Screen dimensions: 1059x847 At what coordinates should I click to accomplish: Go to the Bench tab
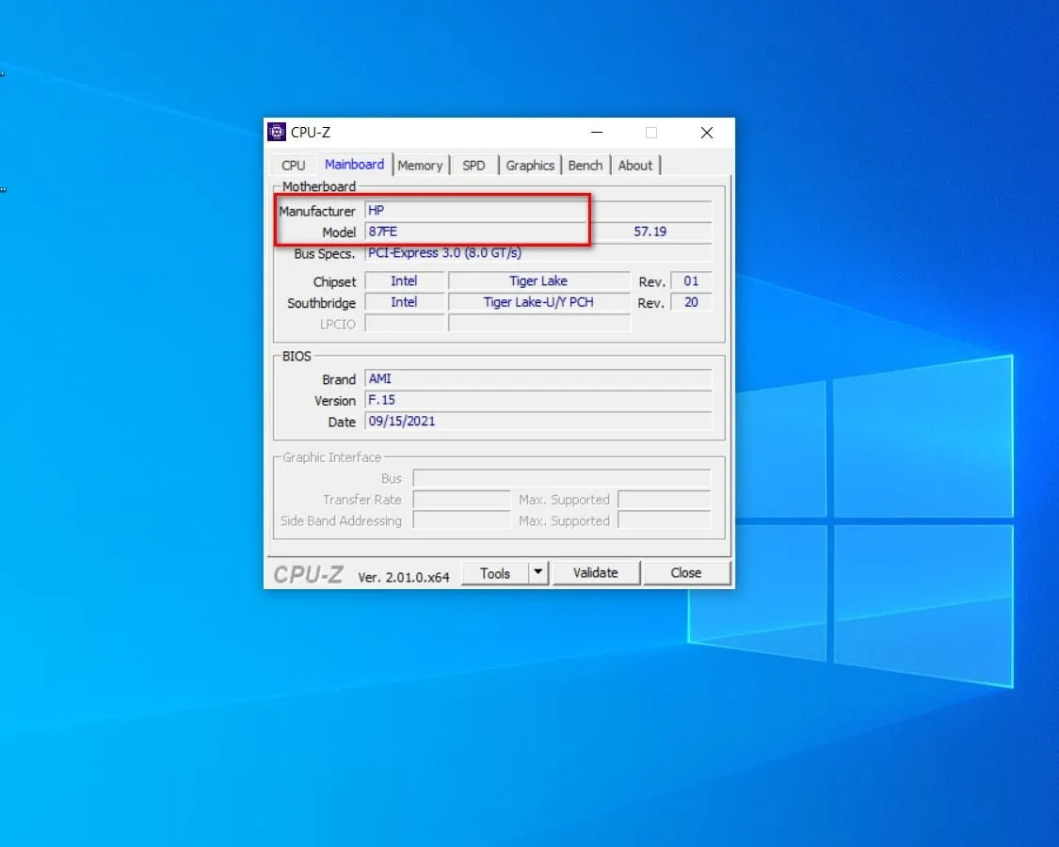[x=586, y=165]
